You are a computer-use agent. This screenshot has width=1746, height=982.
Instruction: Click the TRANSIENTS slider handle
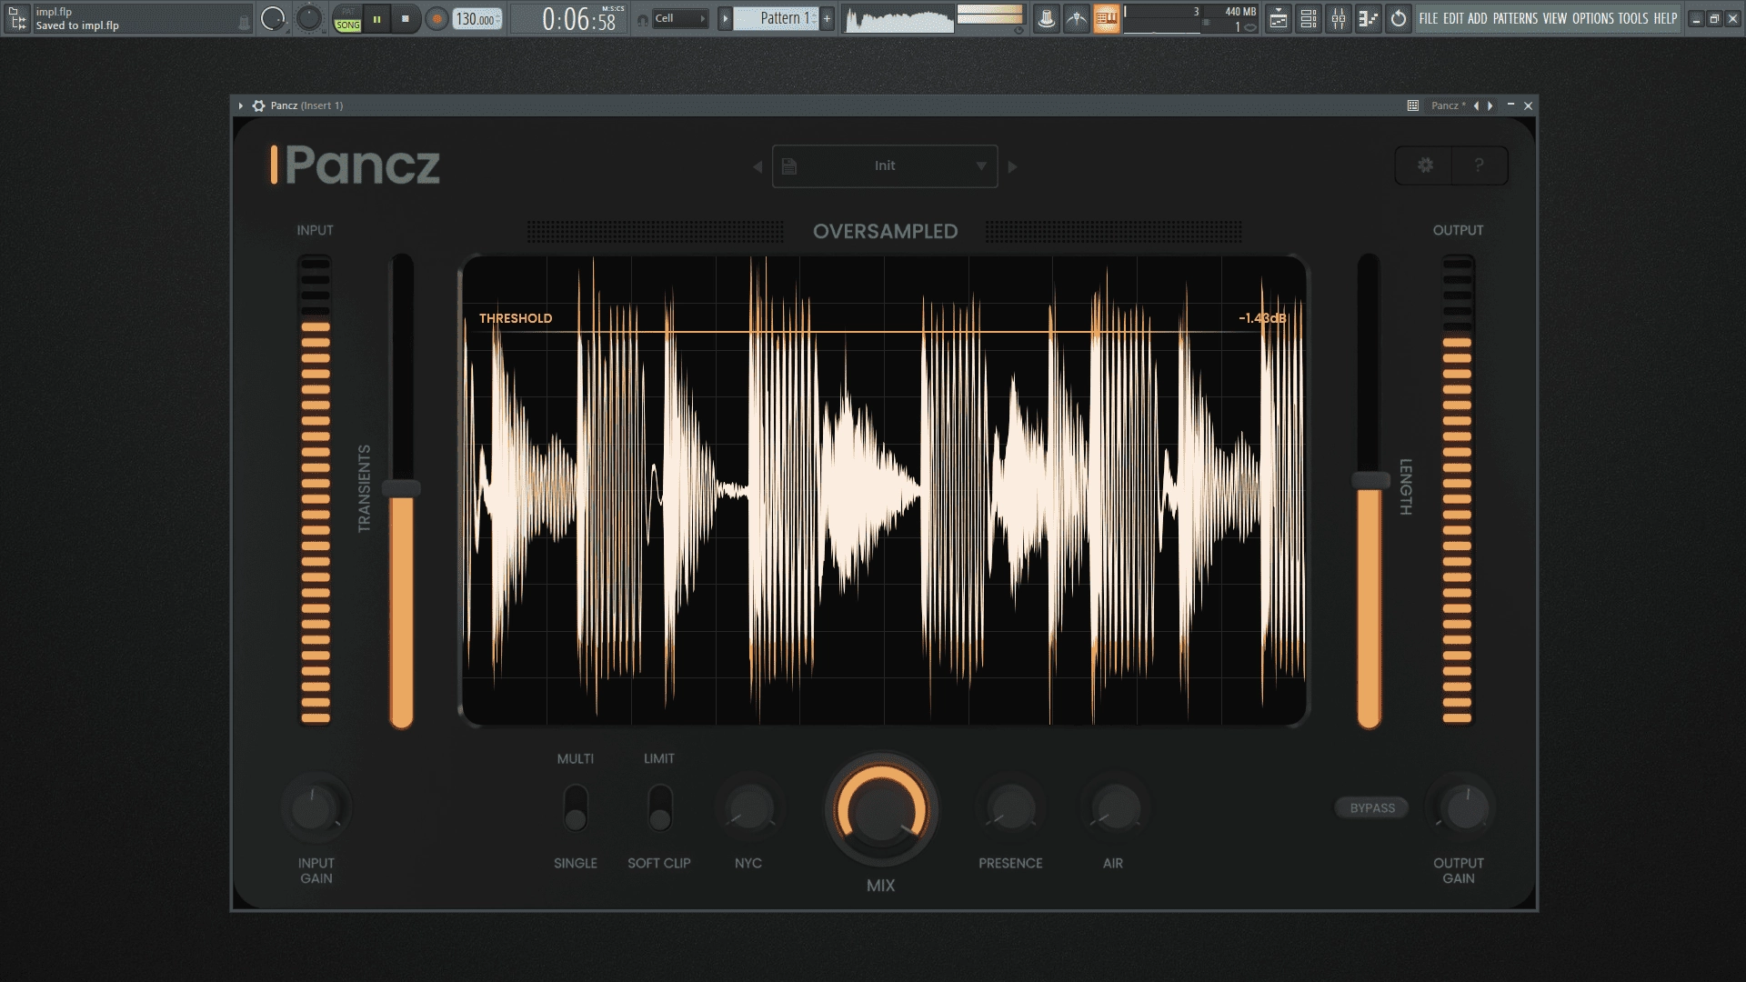pos(401,488)
